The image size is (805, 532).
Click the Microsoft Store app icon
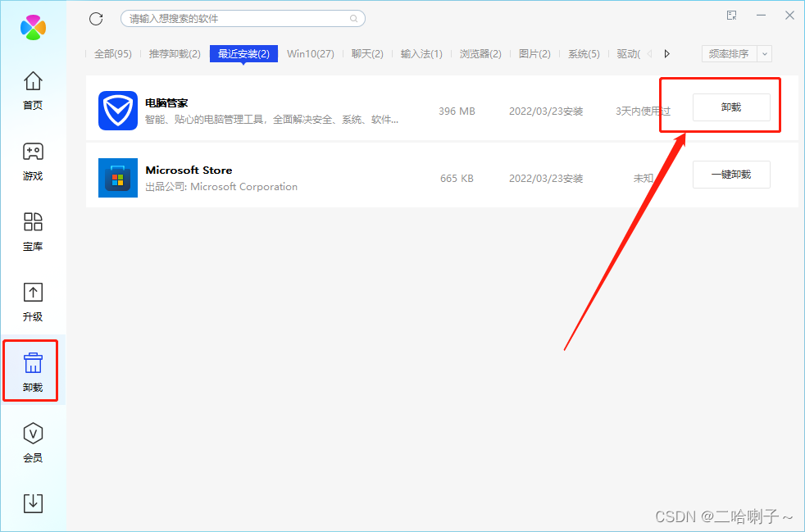click(x=118, y=178)
